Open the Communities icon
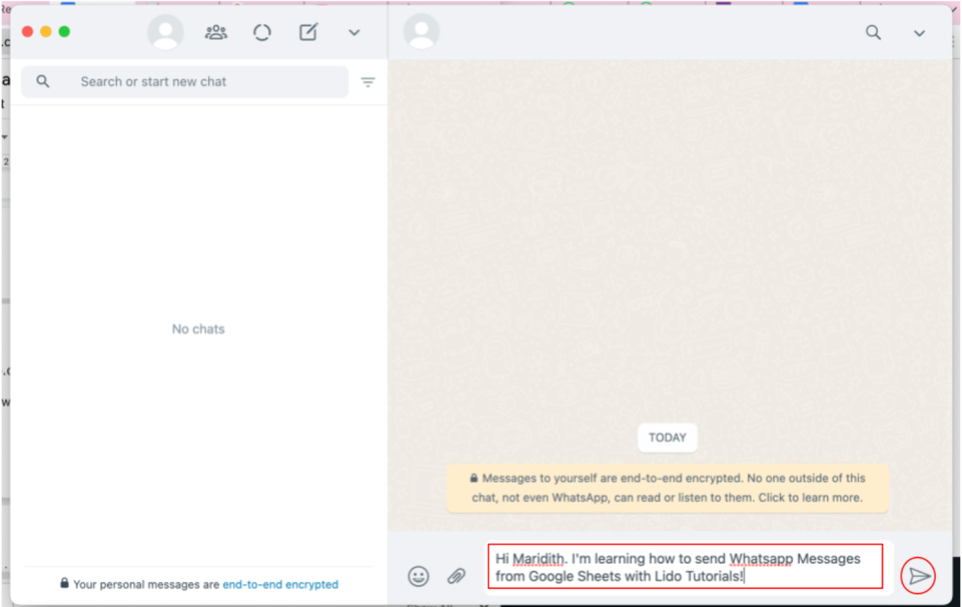This screenshot has width=962, height=607. (216, 32)
